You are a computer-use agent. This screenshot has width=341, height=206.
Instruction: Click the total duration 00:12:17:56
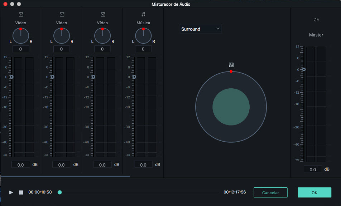click(235, 192)
